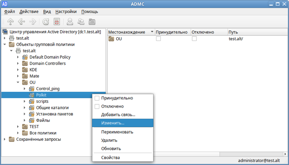The height and width of the screenshot is (165, 289).
Task: Click the Общие каталоги policy icon
Action: [x=31, y=107]
